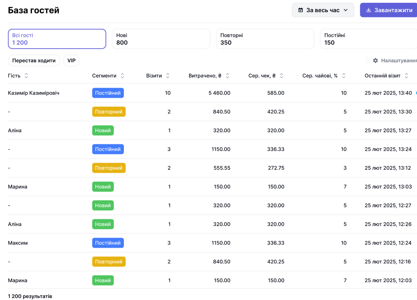
Task: Select the Всі гості tab card
Action: tap(57, 39)
